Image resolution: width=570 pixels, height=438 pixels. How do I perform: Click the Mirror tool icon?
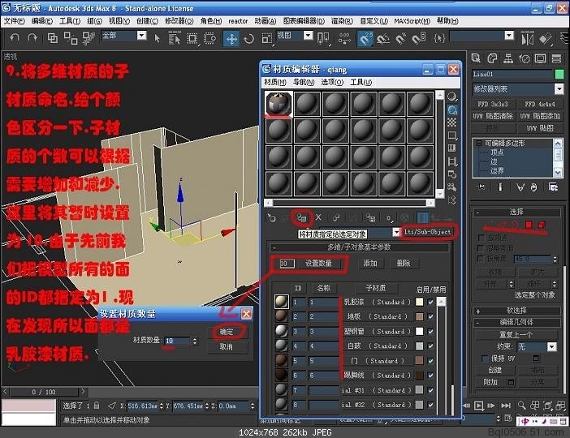527,38
